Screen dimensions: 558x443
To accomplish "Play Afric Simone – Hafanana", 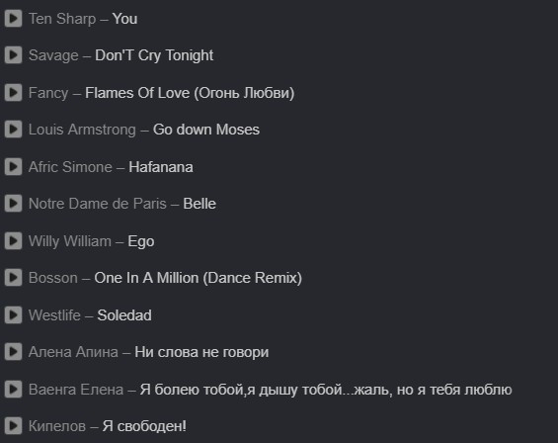I will pyautogui.click(x=13, y=167).
